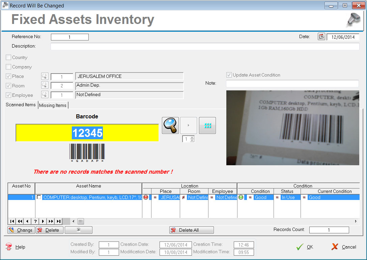The width and height of the screenshot is (367, 260).
Task: Jump to last record in grid navigator
Action: (x=59, y=221)
